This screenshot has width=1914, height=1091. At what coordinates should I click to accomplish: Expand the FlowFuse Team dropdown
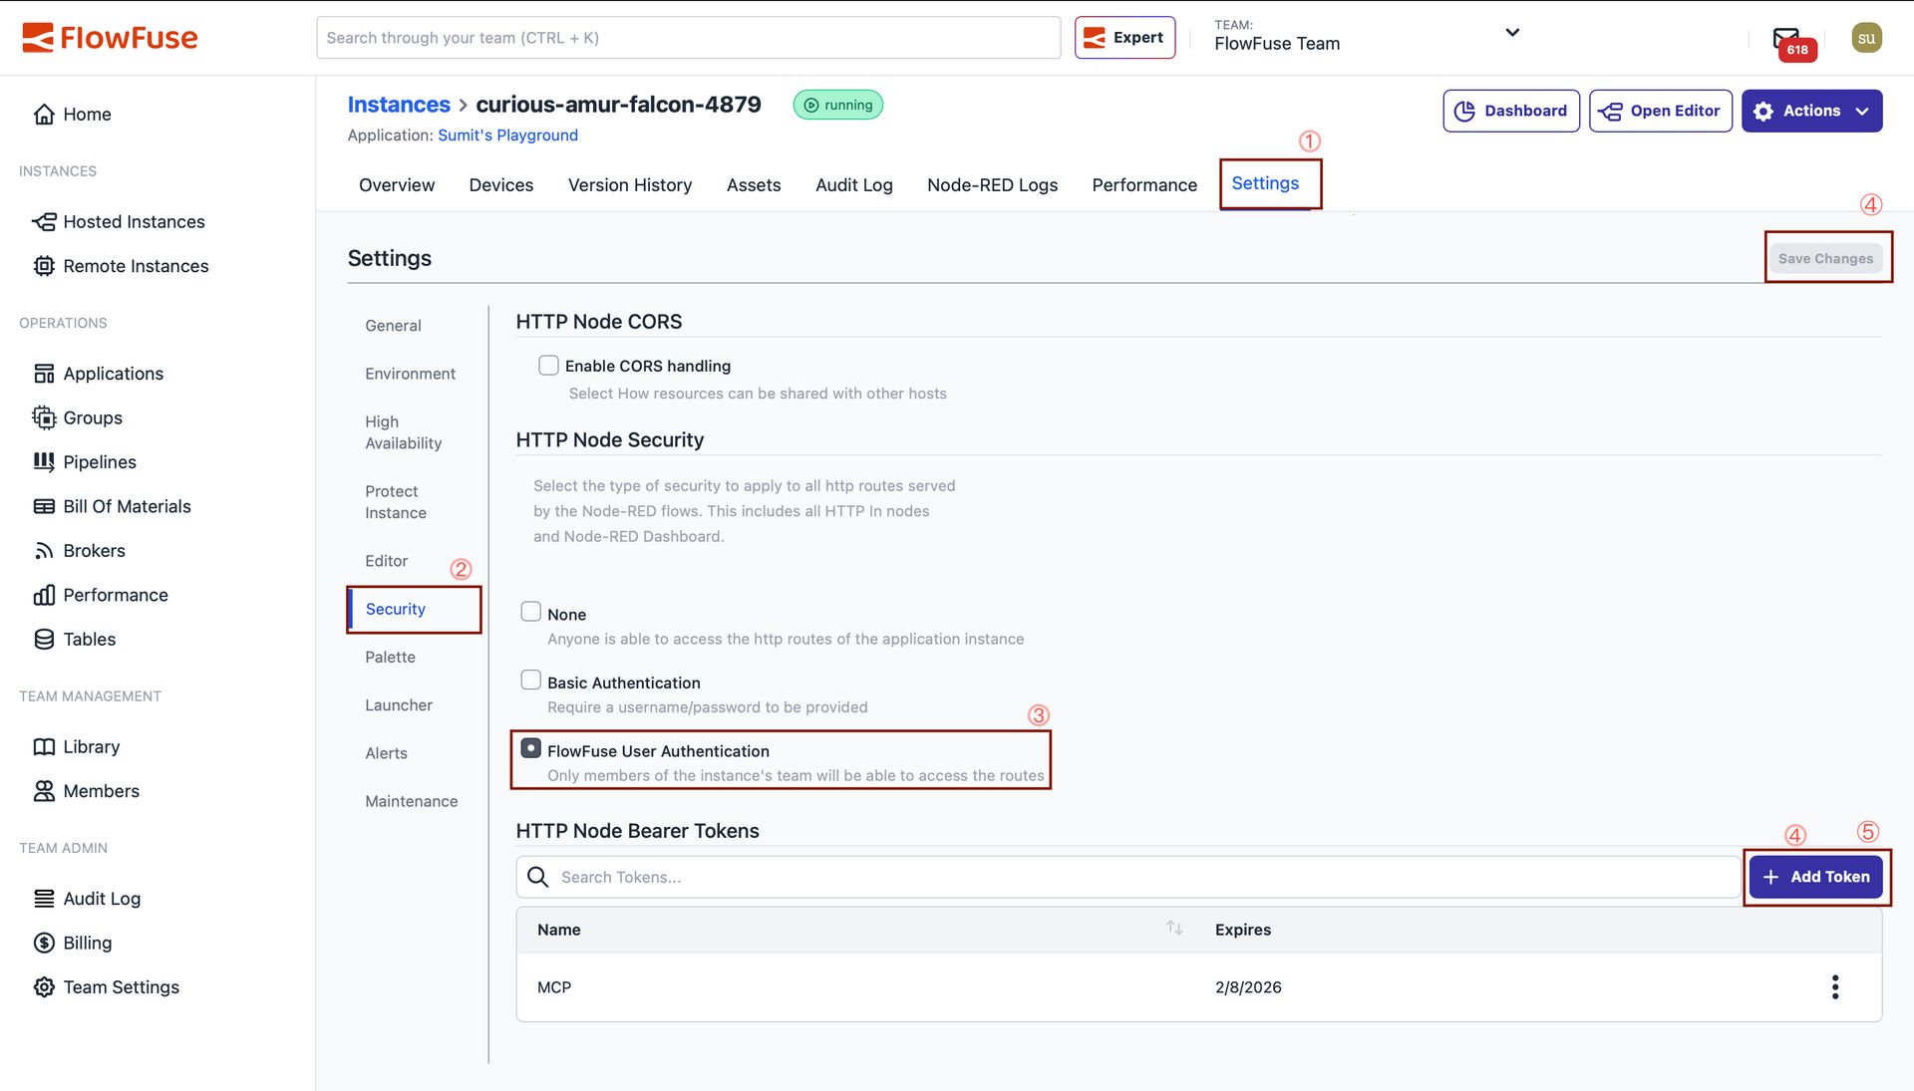(1511, 33)
